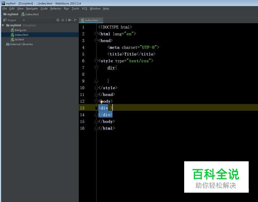Click the intention bulb on line 12
The image size is (258, 202).
pos(101,102)
